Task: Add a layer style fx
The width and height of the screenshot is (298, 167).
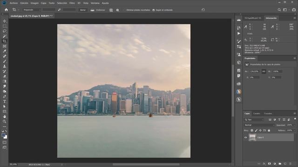Action: pyautogui.click(x=264, y=164)
